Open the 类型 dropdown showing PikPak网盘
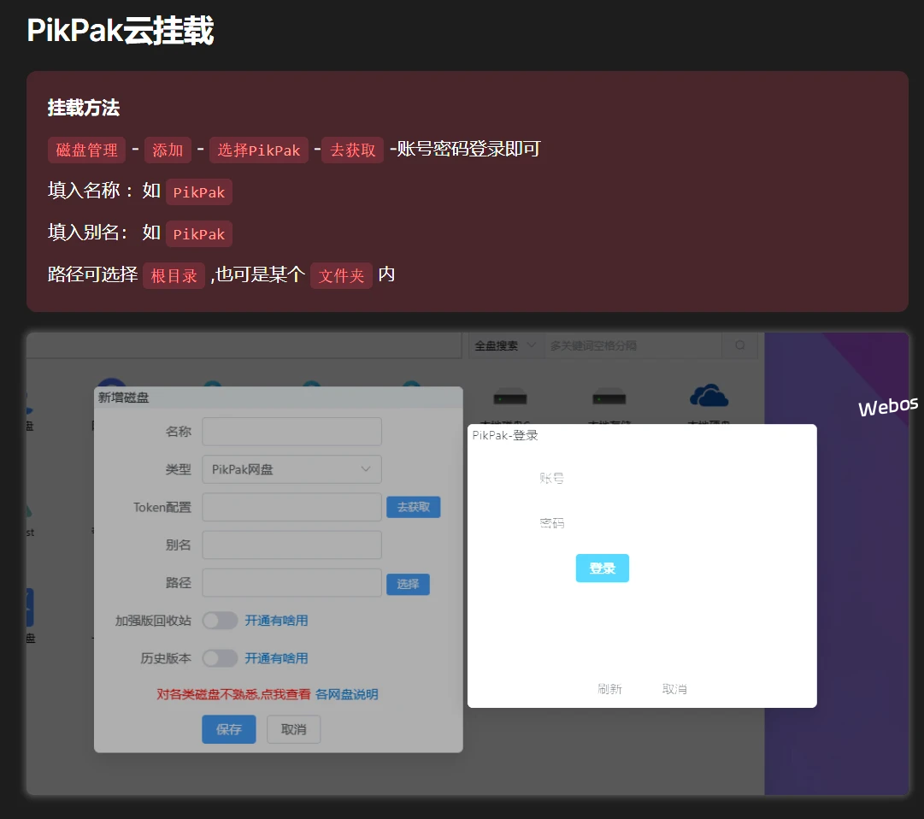This screenshot has height=819, width=924. (291, 468)
